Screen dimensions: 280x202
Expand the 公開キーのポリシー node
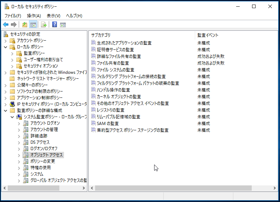click(6, 85)
